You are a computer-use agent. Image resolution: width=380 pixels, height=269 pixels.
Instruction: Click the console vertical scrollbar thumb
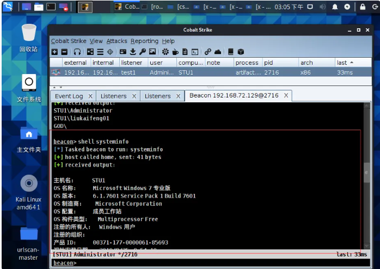[367, 173]
